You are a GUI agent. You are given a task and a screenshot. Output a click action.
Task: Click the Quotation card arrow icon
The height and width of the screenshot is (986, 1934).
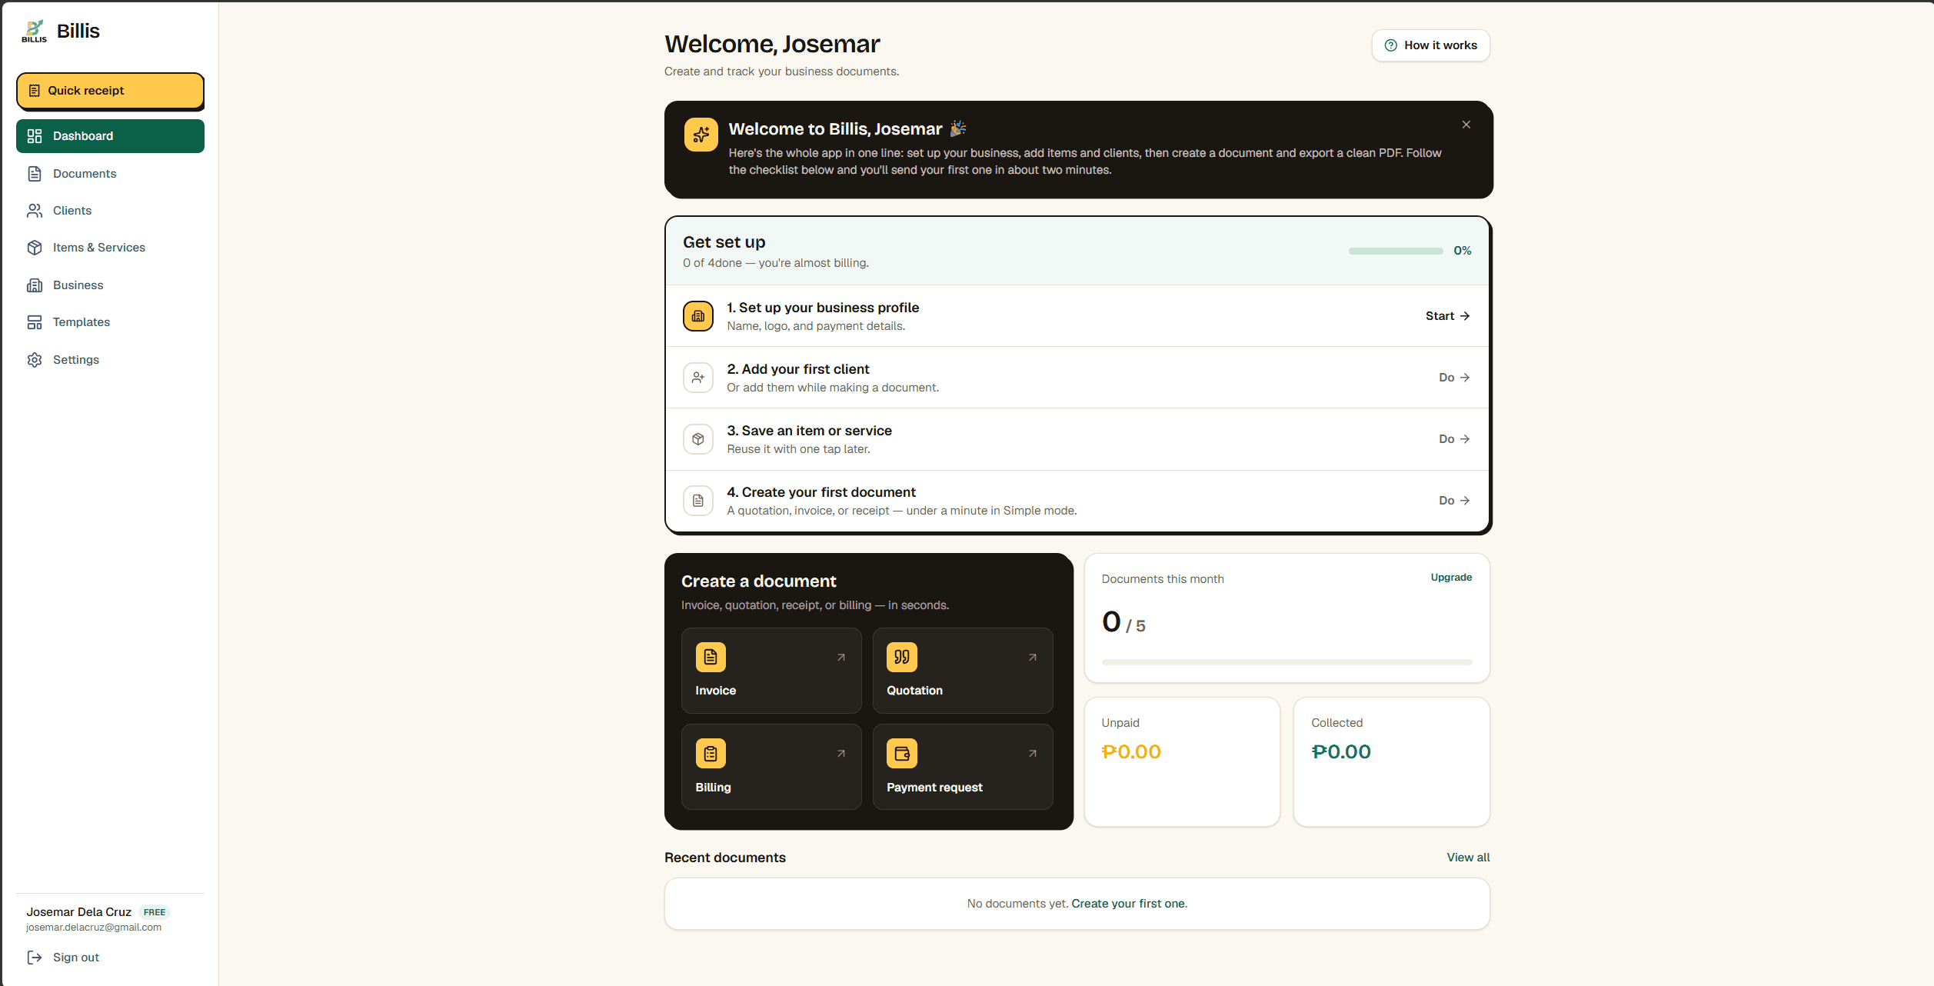[x=1033, y=658]
